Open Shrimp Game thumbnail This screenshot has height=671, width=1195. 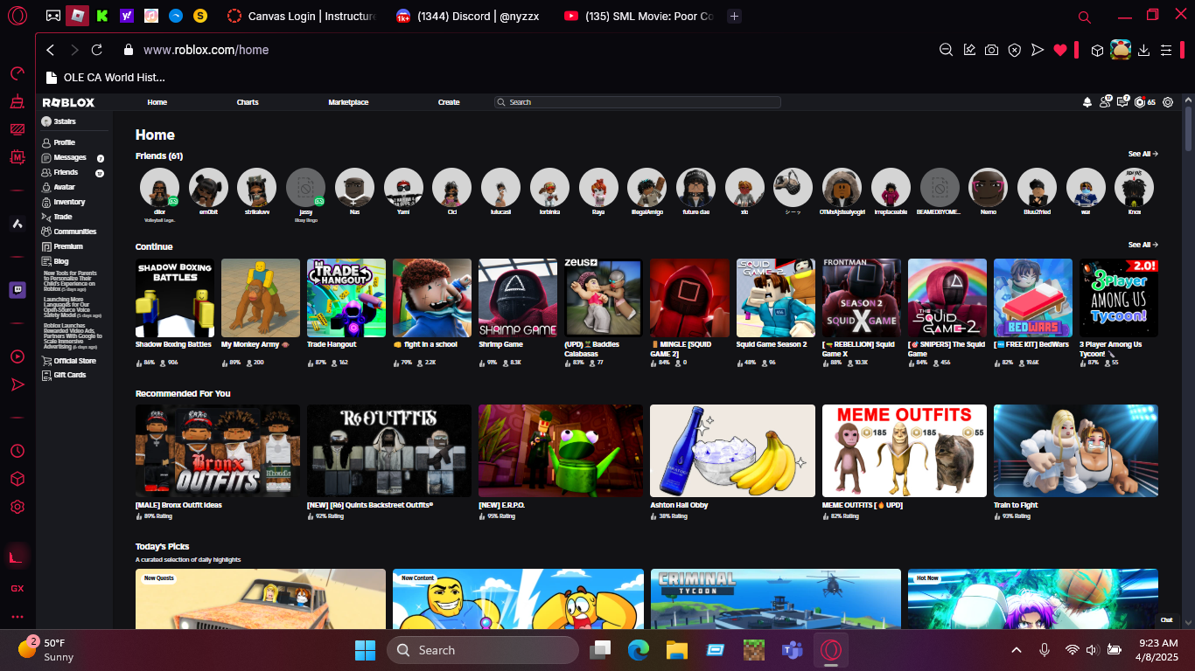(518, 298)
